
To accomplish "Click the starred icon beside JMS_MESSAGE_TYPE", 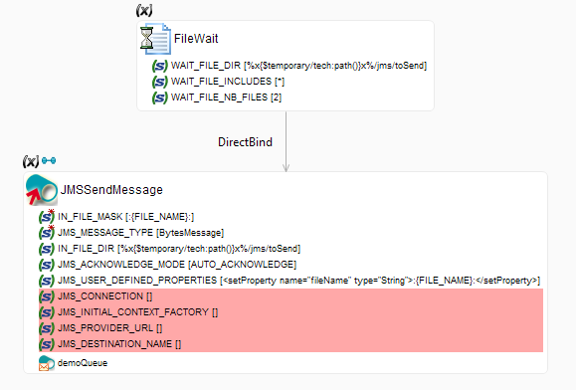I will point(47,233).
